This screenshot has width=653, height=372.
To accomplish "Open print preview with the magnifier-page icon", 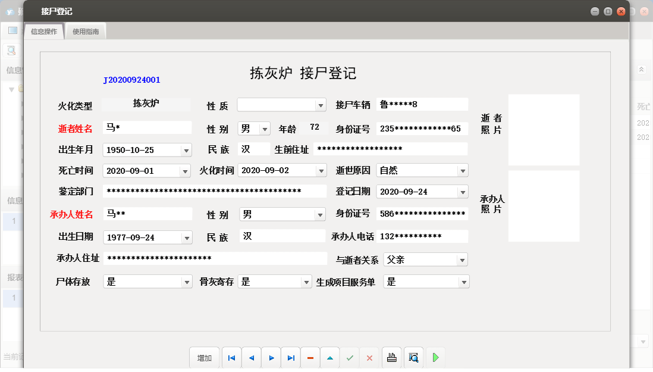I will click(413, 357).
